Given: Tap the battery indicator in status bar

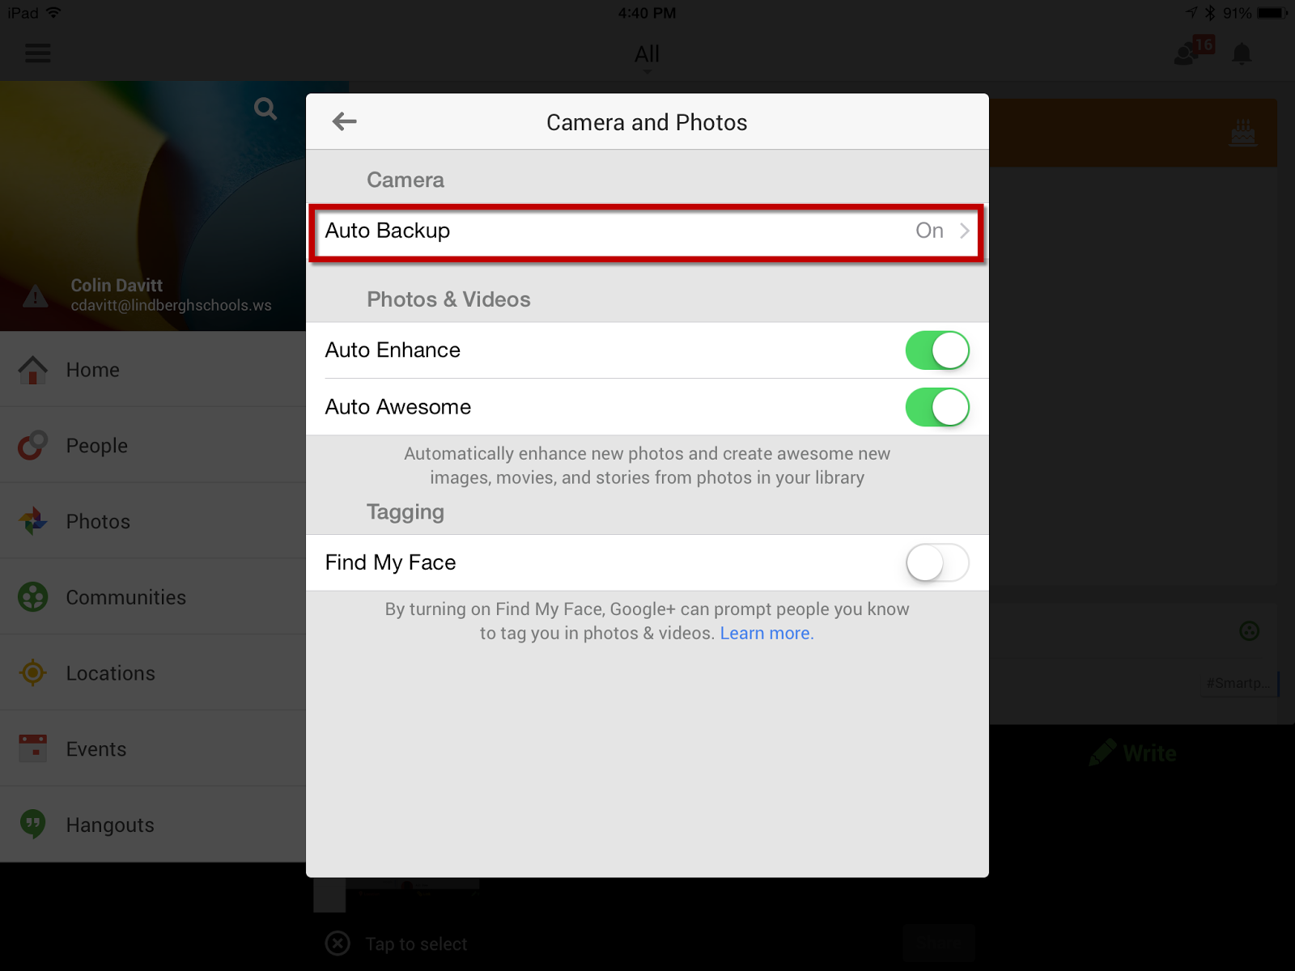Looking at the screenshot, I should pyautogui.click(x=1272, y=13).
